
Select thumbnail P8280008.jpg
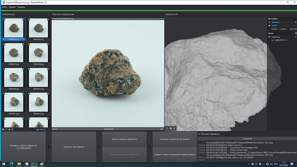point(39,54)
